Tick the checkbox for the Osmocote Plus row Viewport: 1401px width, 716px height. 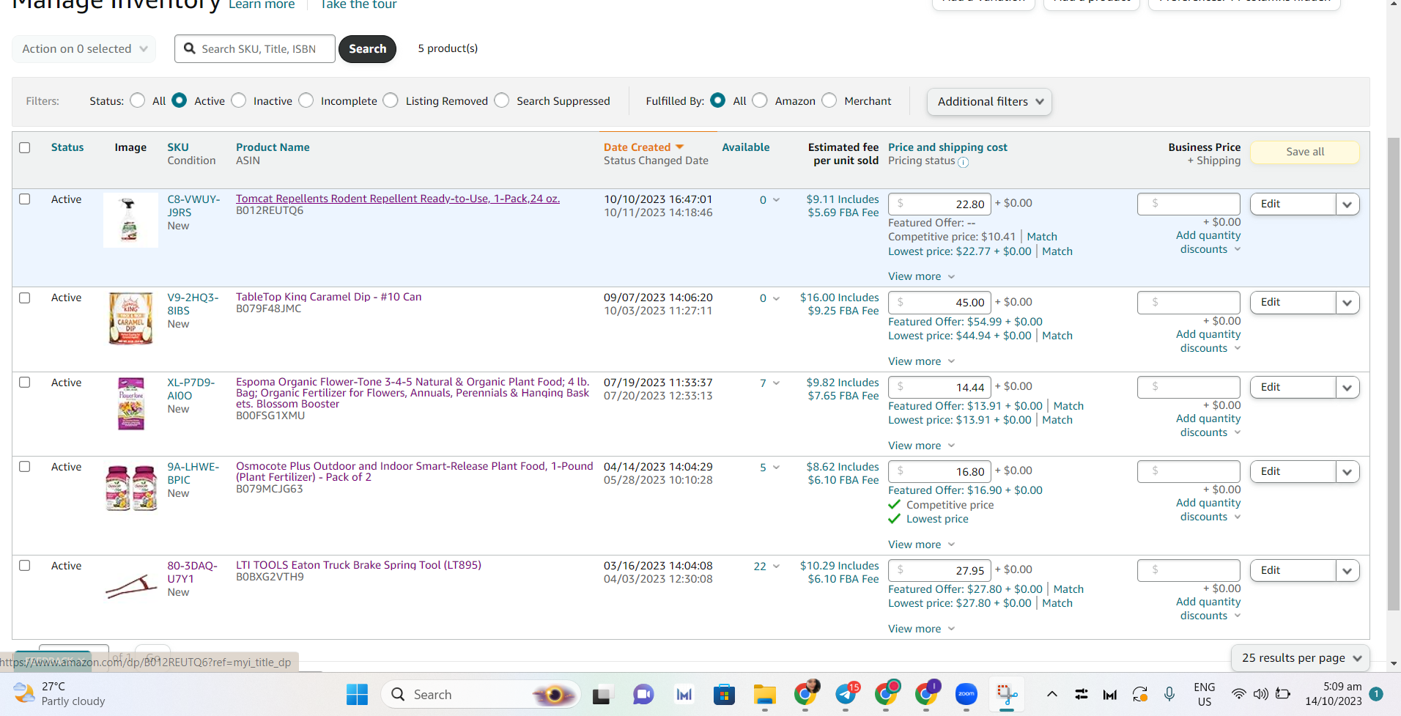click(25, 467)
